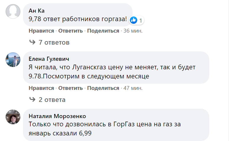Click the 47 мин. timestamp
This screenshot has width=229, height=141.
coord(133,88)
